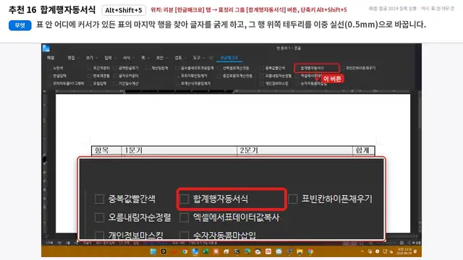The width and height of the screenshot is (463, 260).
Task: Click the 계산및합계 ribbon button
Action: pos(157,68)
